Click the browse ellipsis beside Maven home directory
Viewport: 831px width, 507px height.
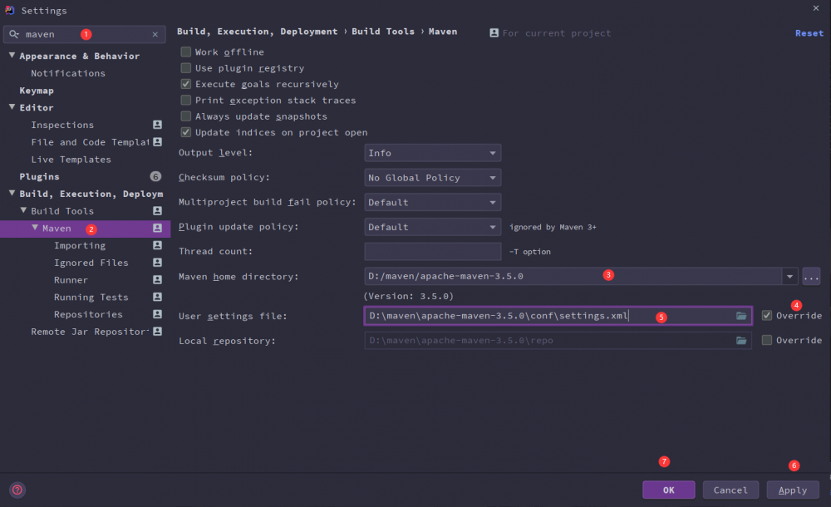tap(811, 276)
